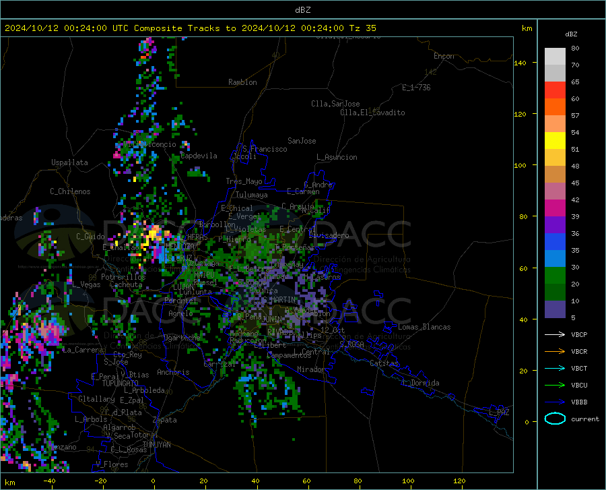Click the 'L_Dorvida' map label

tap(421, 383)
